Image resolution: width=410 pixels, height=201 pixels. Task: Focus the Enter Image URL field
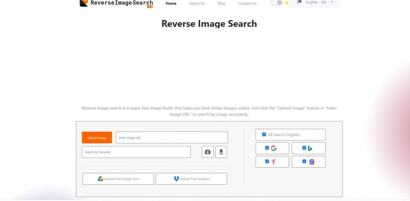click(172, 138)
